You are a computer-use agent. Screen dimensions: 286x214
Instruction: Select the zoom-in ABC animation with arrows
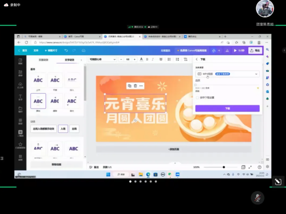click(x=72, y=101)
